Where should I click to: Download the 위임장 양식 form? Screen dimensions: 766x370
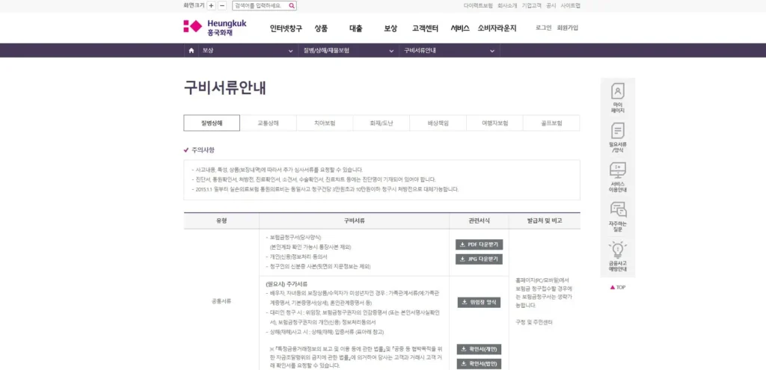click(479, 302)
